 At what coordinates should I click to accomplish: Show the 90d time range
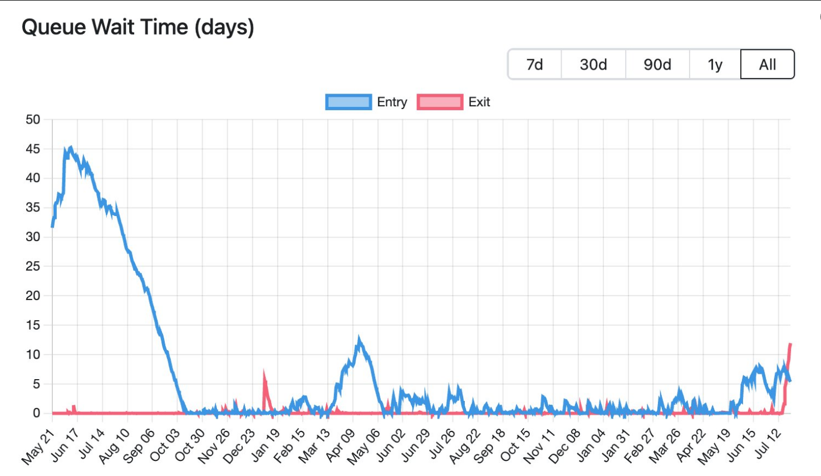(657, 65)
